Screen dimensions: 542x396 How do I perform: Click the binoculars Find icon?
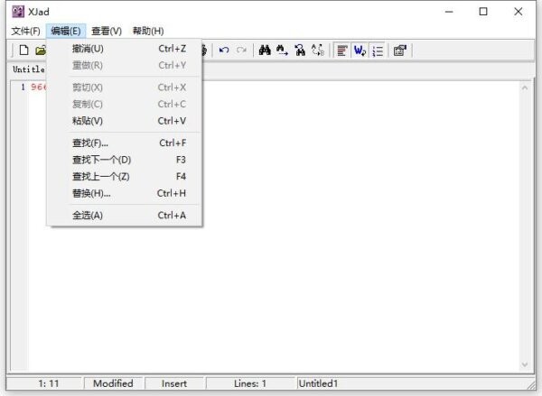[265, 51]
